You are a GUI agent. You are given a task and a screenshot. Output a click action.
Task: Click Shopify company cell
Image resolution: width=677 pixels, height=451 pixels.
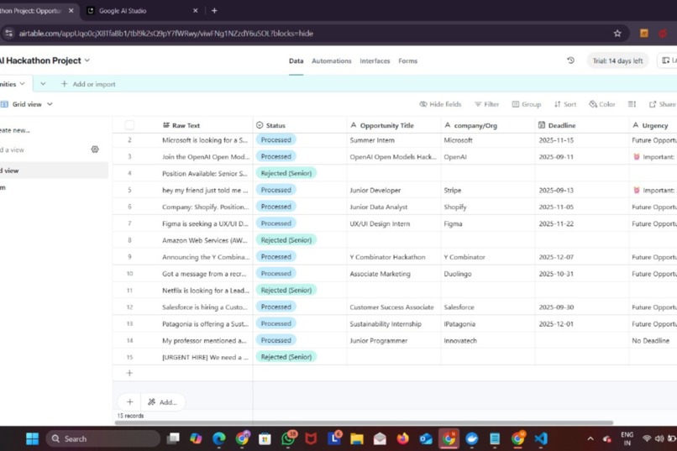488,207
